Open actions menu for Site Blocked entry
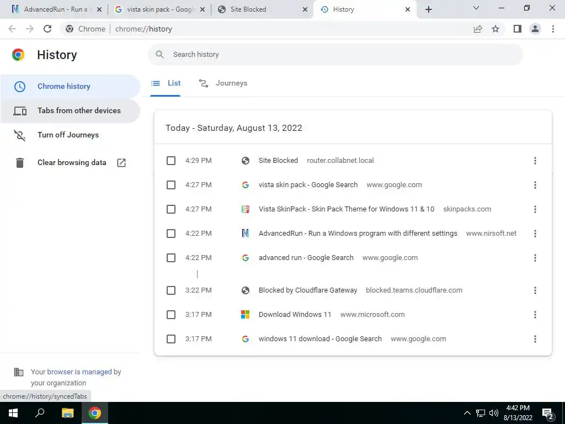Screen dimensions: 565x424 (535, 161)
